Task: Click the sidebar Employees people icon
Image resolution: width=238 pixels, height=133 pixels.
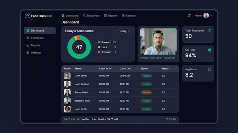Action: point(28,38)
